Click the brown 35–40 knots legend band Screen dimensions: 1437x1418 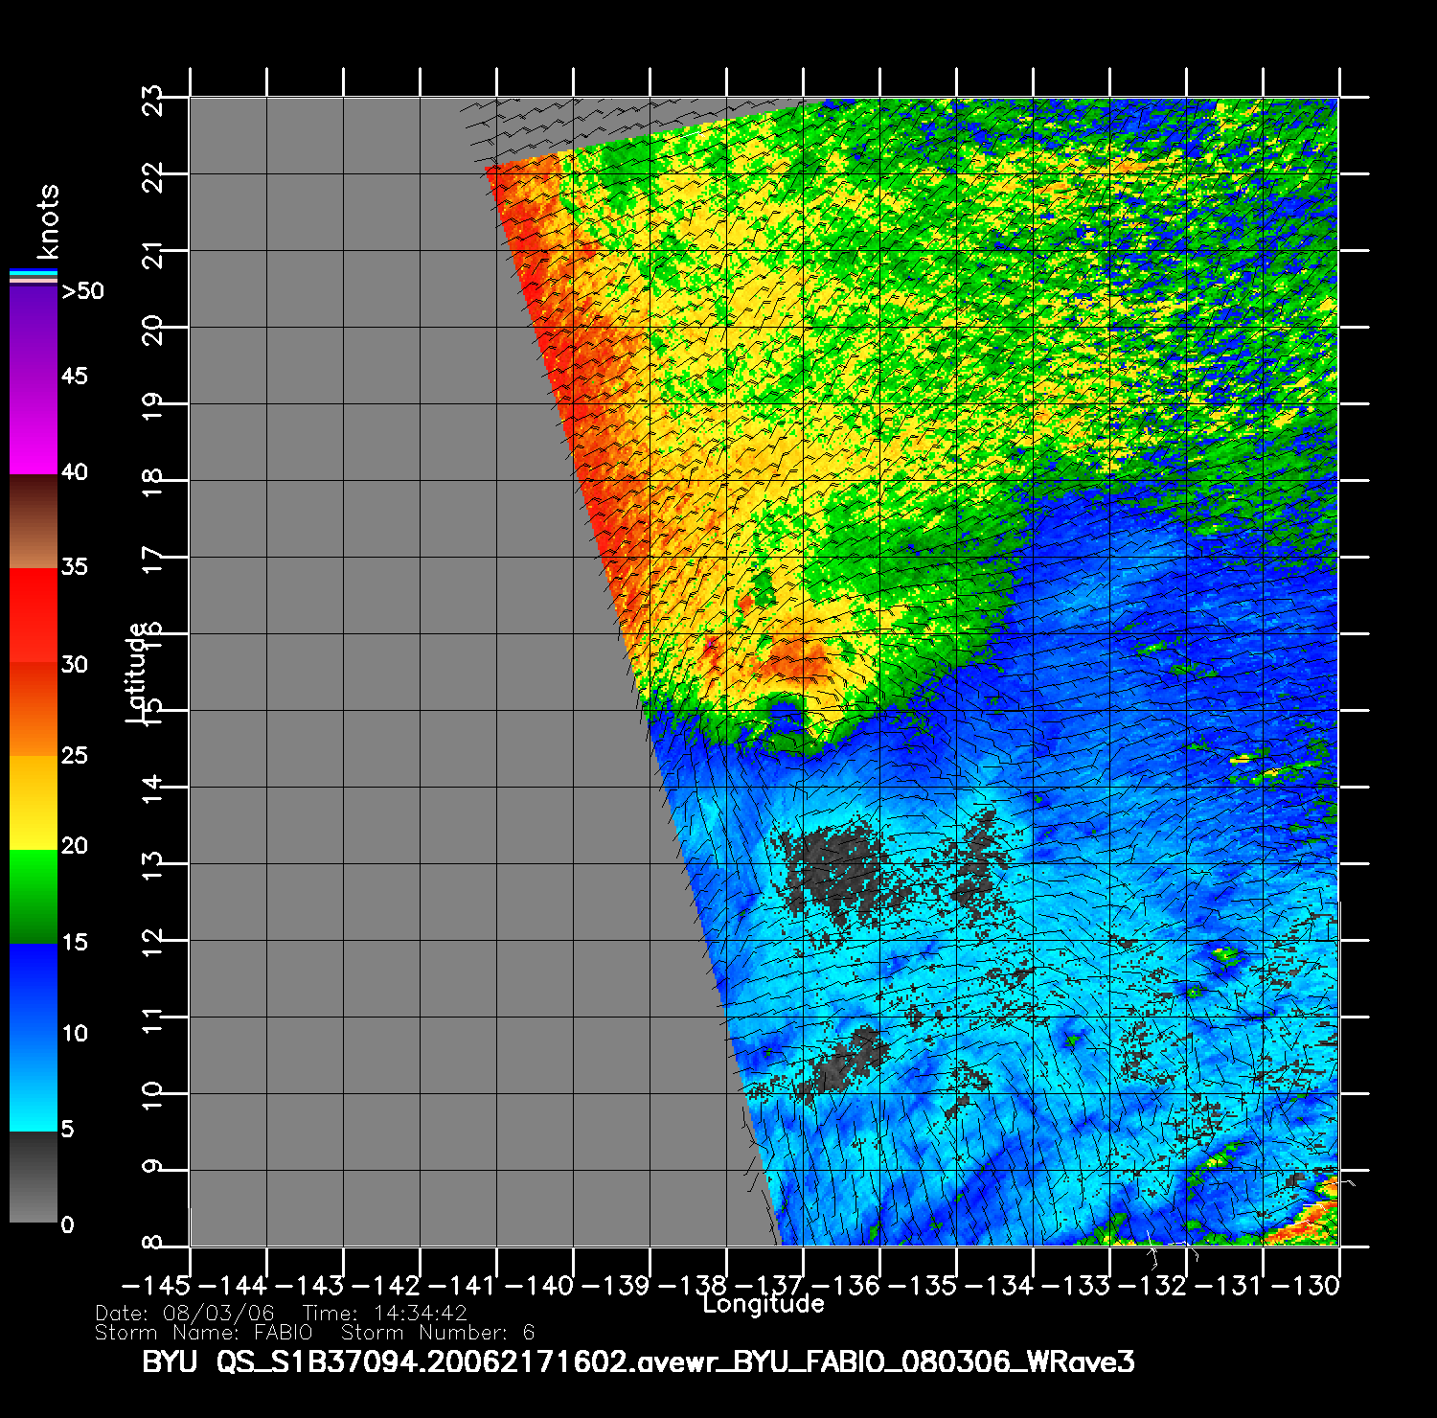point(34,521)
